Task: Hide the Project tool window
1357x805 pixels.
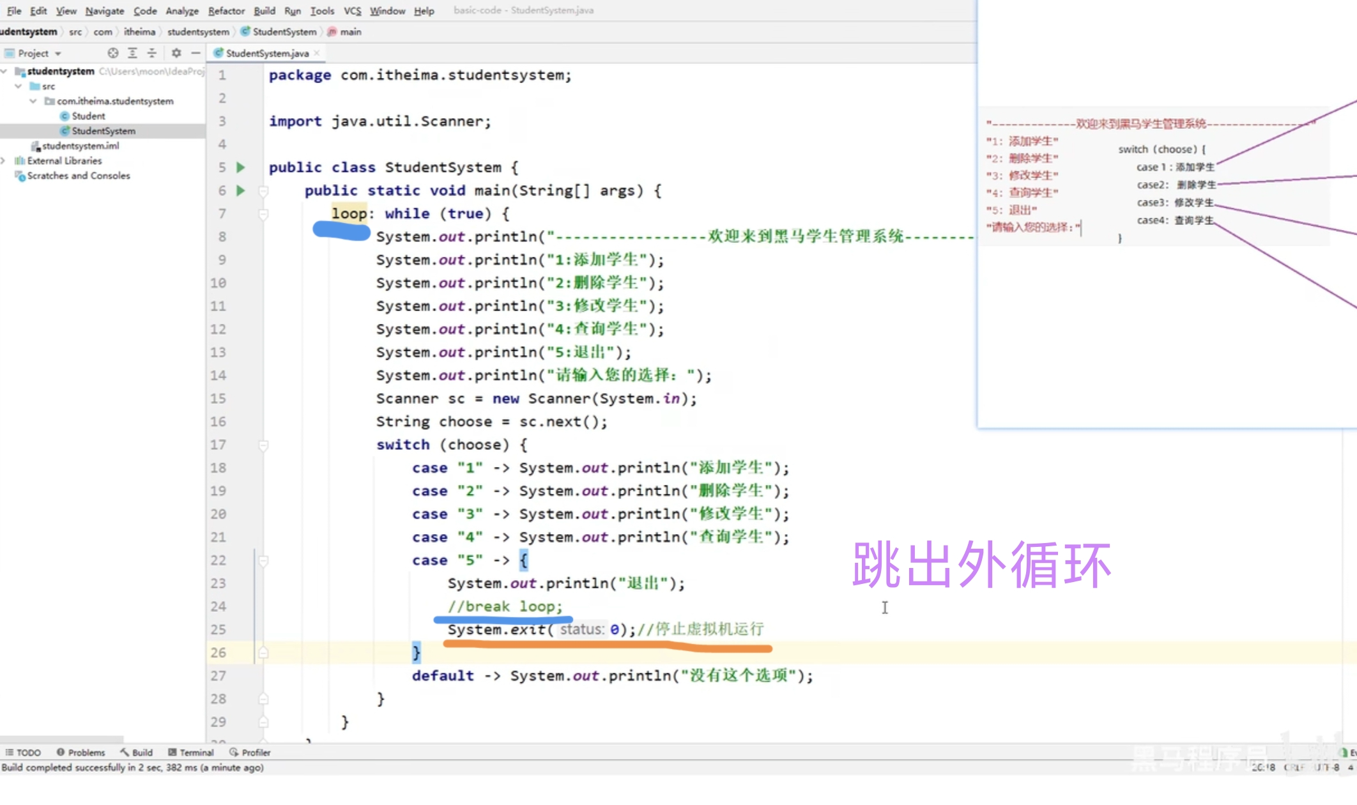Action: pyautogui.click(x=195, y=53)
